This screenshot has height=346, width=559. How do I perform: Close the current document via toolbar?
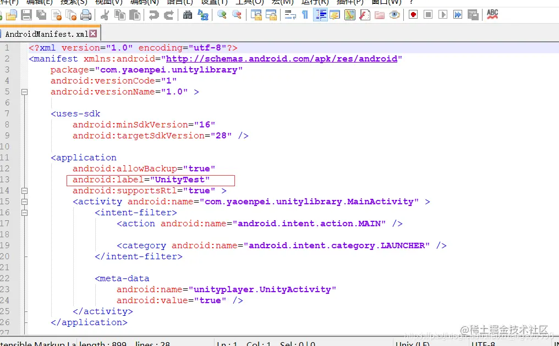[56, 15]
